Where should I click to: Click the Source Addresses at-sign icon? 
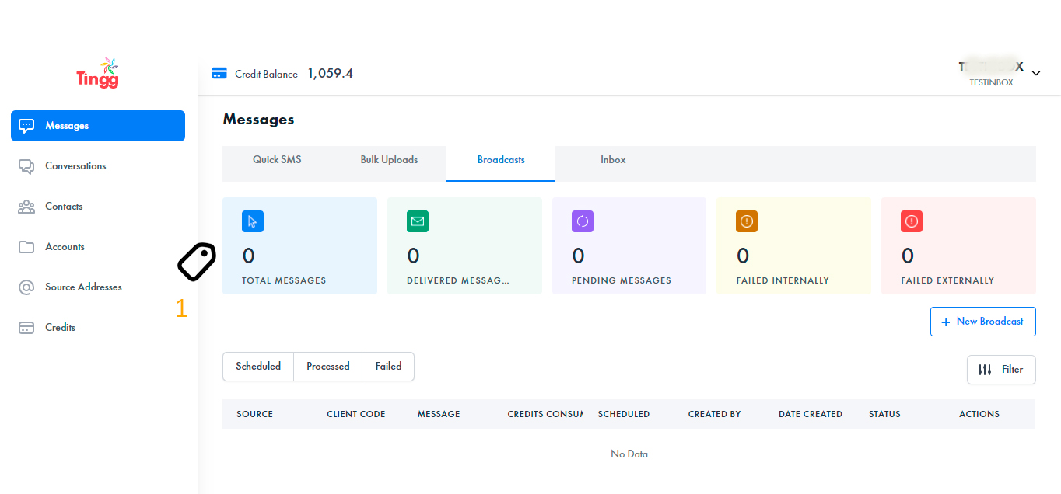(x=26, y=287)
